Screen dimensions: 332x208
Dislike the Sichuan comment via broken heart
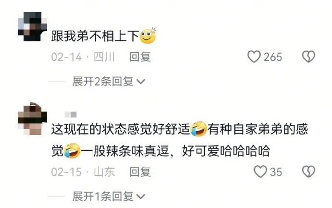(308, 57)
